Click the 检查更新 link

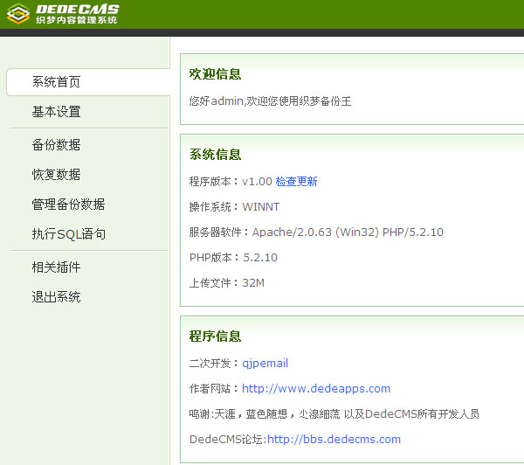coord(296,182)
